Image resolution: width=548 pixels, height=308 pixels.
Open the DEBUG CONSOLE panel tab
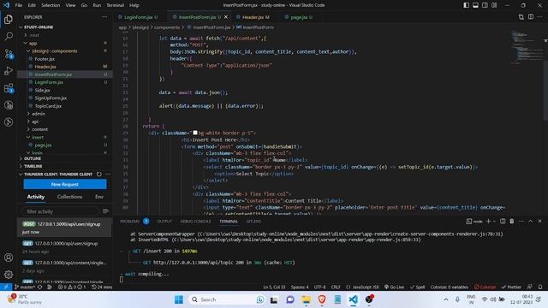pyautogui.click(x=195, y=222)
